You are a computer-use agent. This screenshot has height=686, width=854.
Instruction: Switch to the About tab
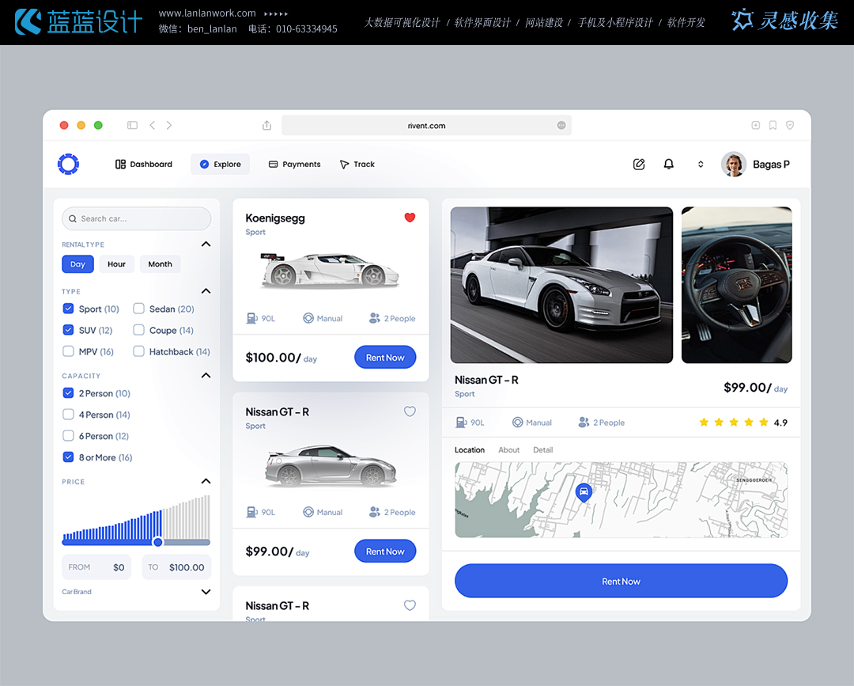click(x=508, y=450)
